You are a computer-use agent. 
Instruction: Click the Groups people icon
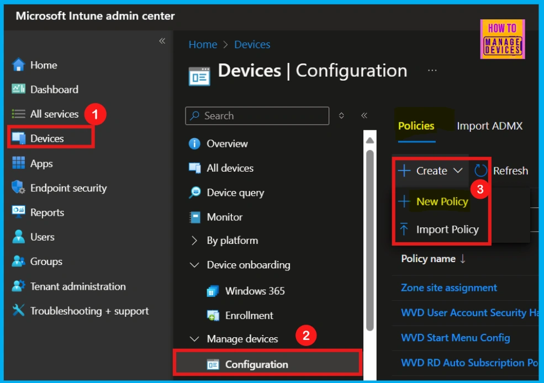18,261
